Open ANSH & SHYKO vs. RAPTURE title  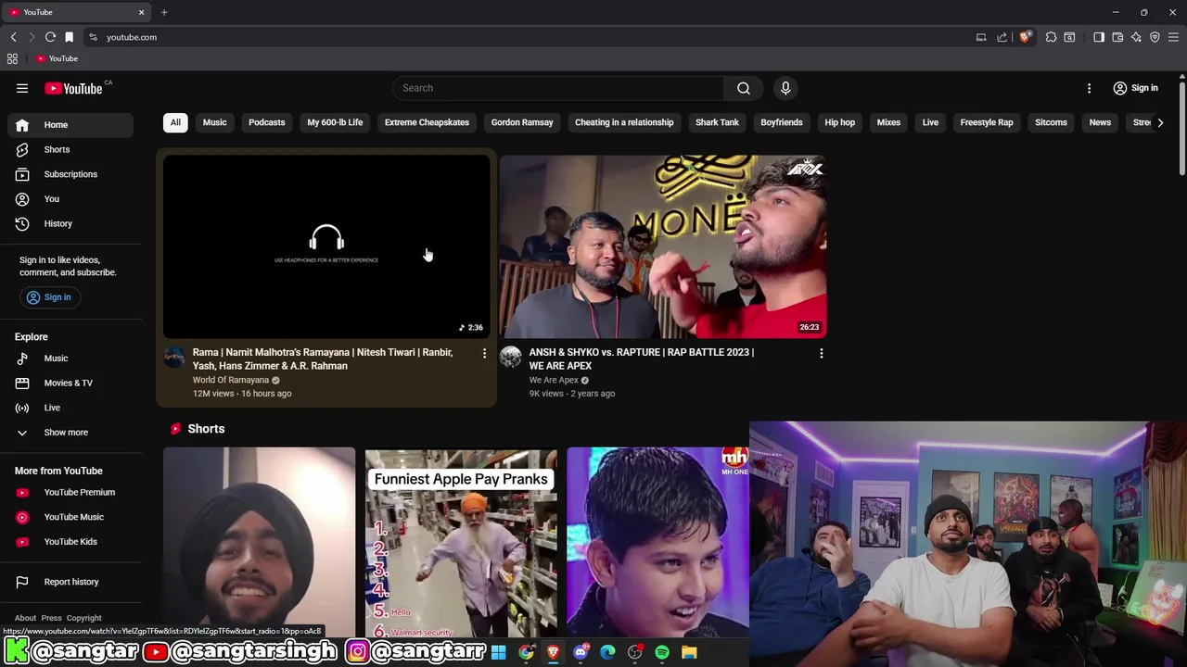pyautogui.click(x=642, y=359)
